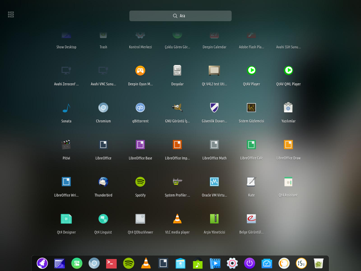This screenshot has width=361, height=271.
Task: Click the Show Desktop label
Action: click(66, 47)
